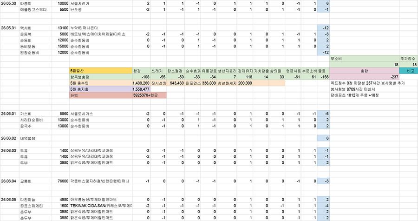Select the 쓰레기 column header cell
The width and height of the screenshot is (418, 221).
pyautogui.click(x=159, y=71)
